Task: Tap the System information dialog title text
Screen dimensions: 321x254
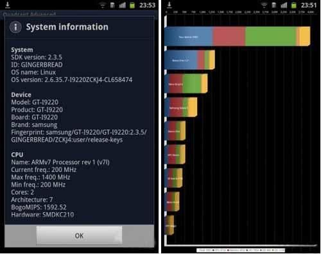Action: coord(67,27)
